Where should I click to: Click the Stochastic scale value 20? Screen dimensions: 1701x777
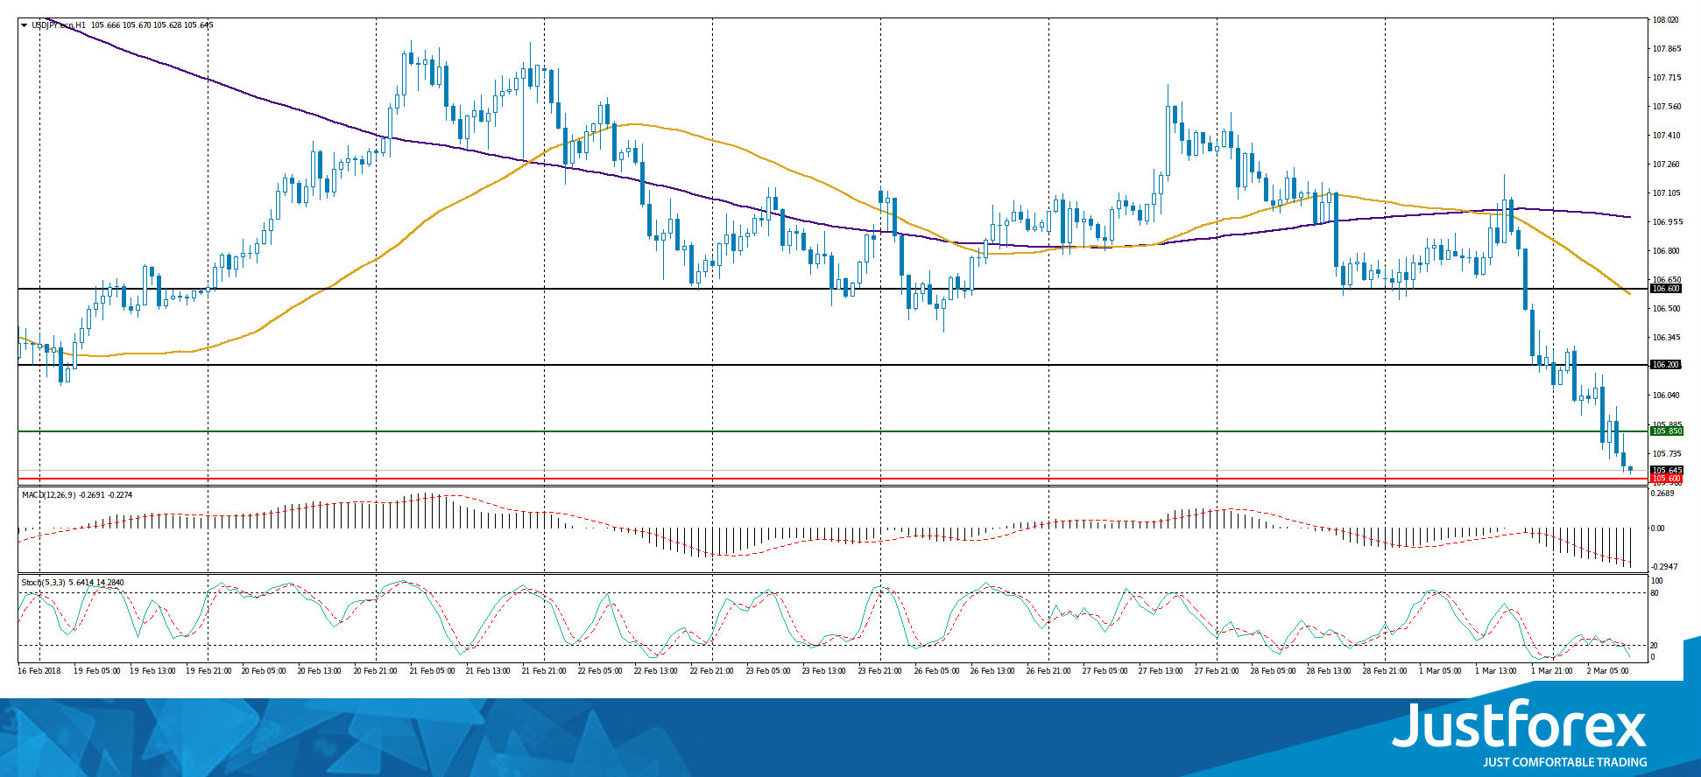pyautogui.click(x=1655, y=645)
